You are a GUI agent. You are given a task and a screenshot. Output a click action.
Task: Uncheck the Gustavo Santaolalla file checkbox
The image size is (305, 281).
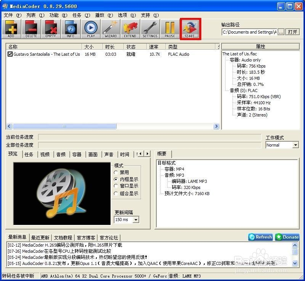[x=10, y=54]
